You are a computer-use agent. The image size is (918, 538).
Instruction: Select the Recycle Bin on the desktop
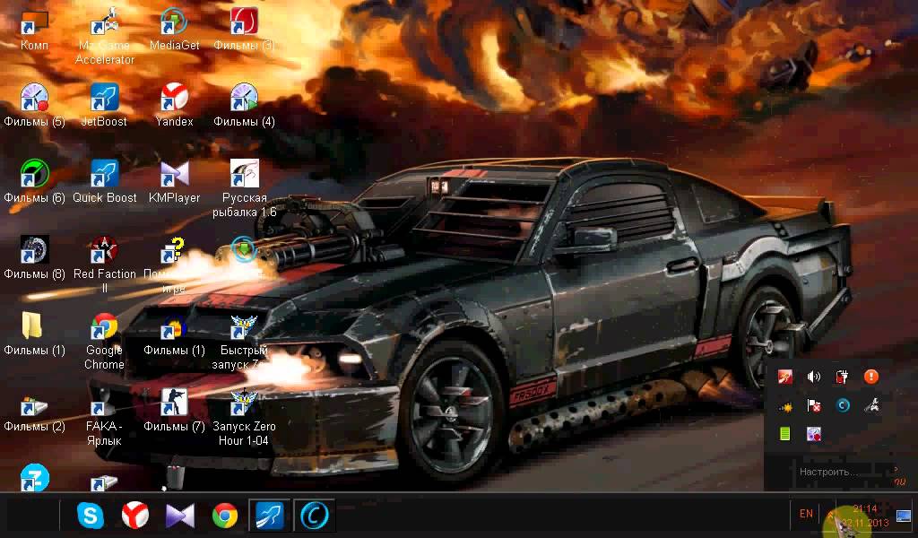coord(175,477)
